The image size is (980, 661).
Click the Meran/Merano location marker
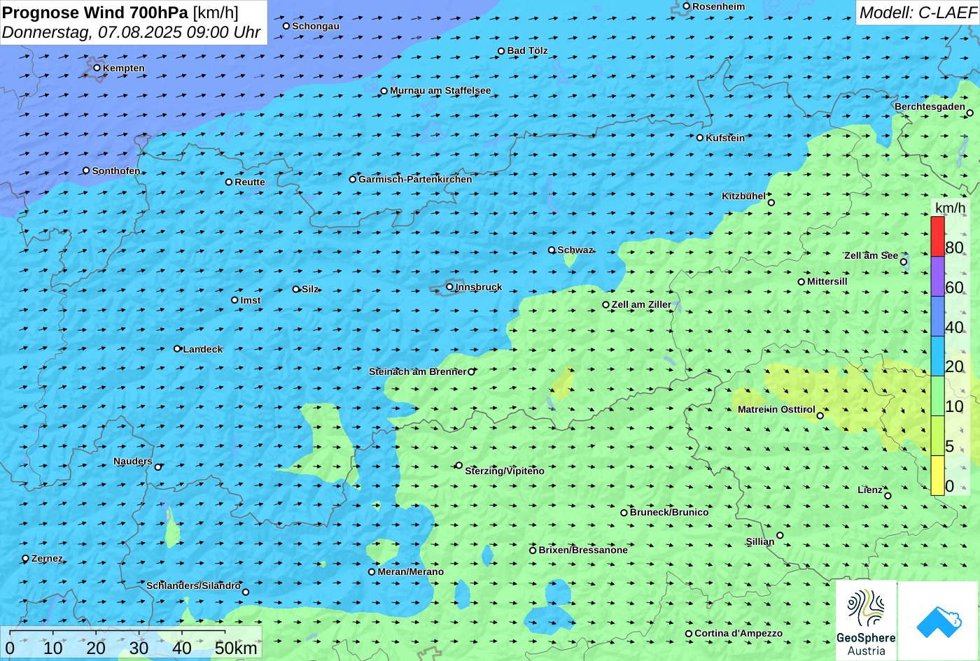pos(372,571)
